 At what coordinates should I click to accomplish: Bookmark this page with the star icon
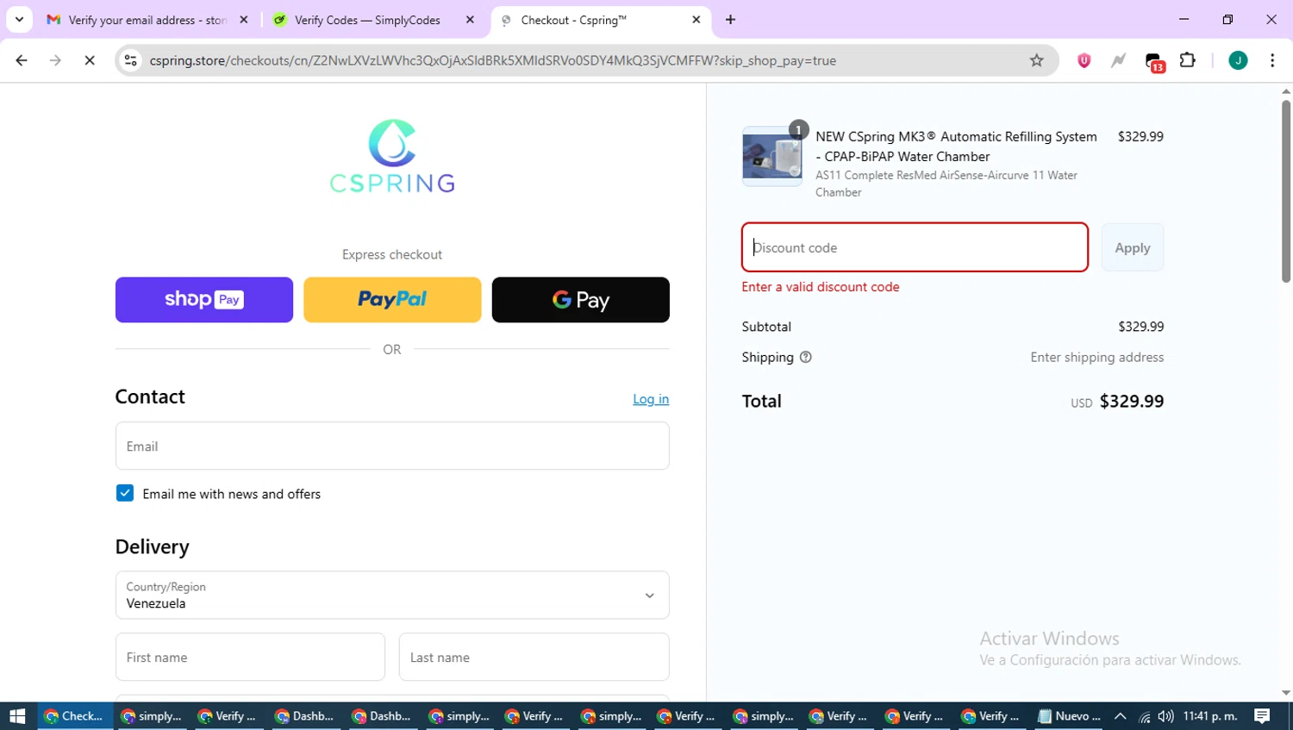(1037, 60)
